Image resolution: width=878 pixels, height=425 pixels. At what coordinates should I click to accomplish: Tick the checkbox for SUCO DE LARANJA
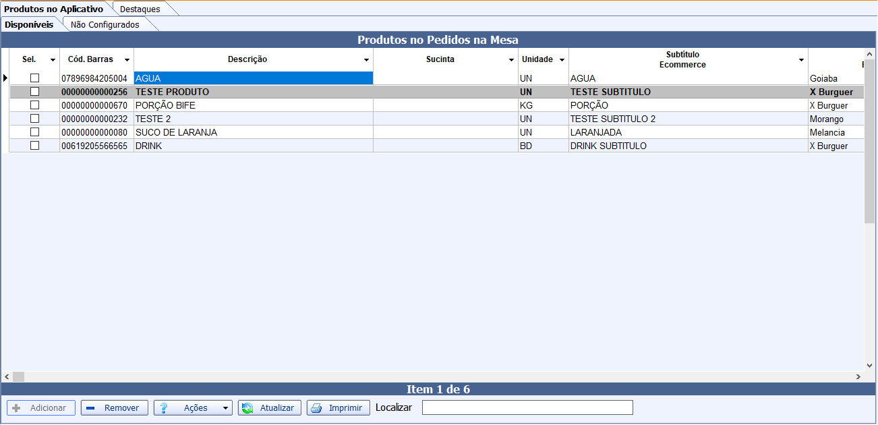34,132
